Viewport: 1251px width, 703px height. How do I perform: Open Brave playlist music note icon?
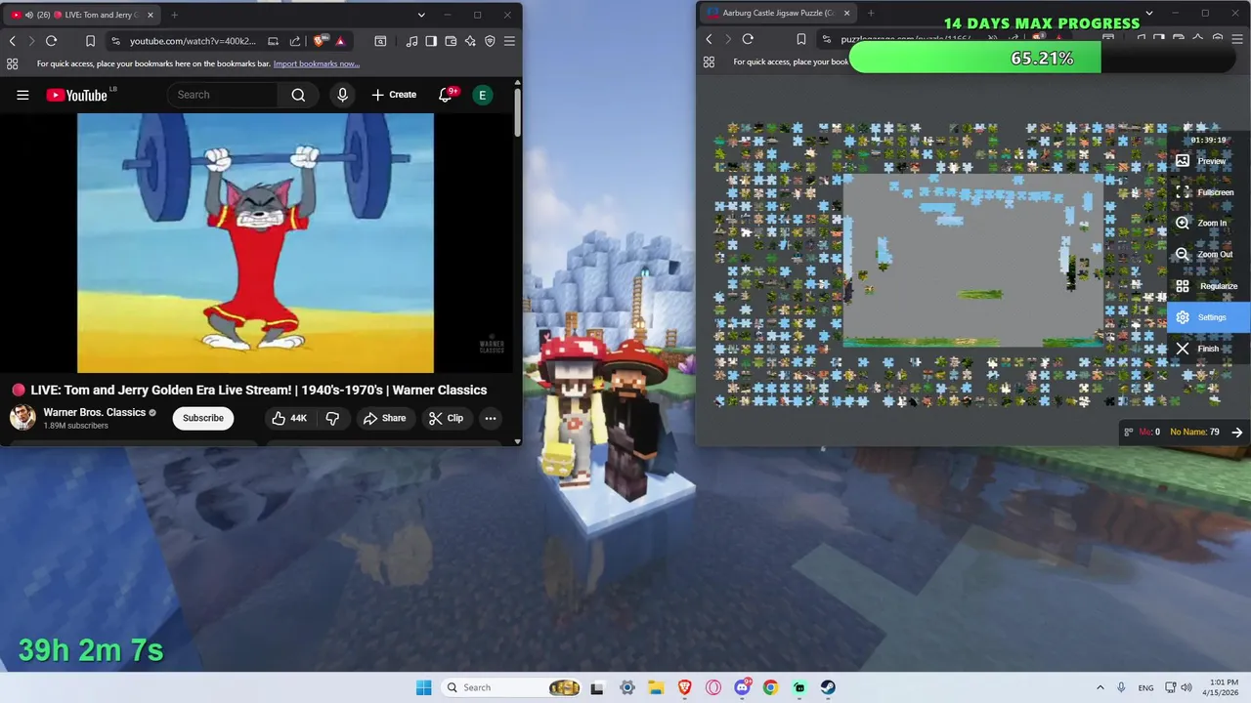411,41
